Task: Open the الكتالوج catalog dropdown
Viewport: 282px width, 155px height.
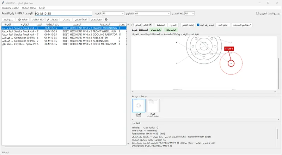Action: 152,13
